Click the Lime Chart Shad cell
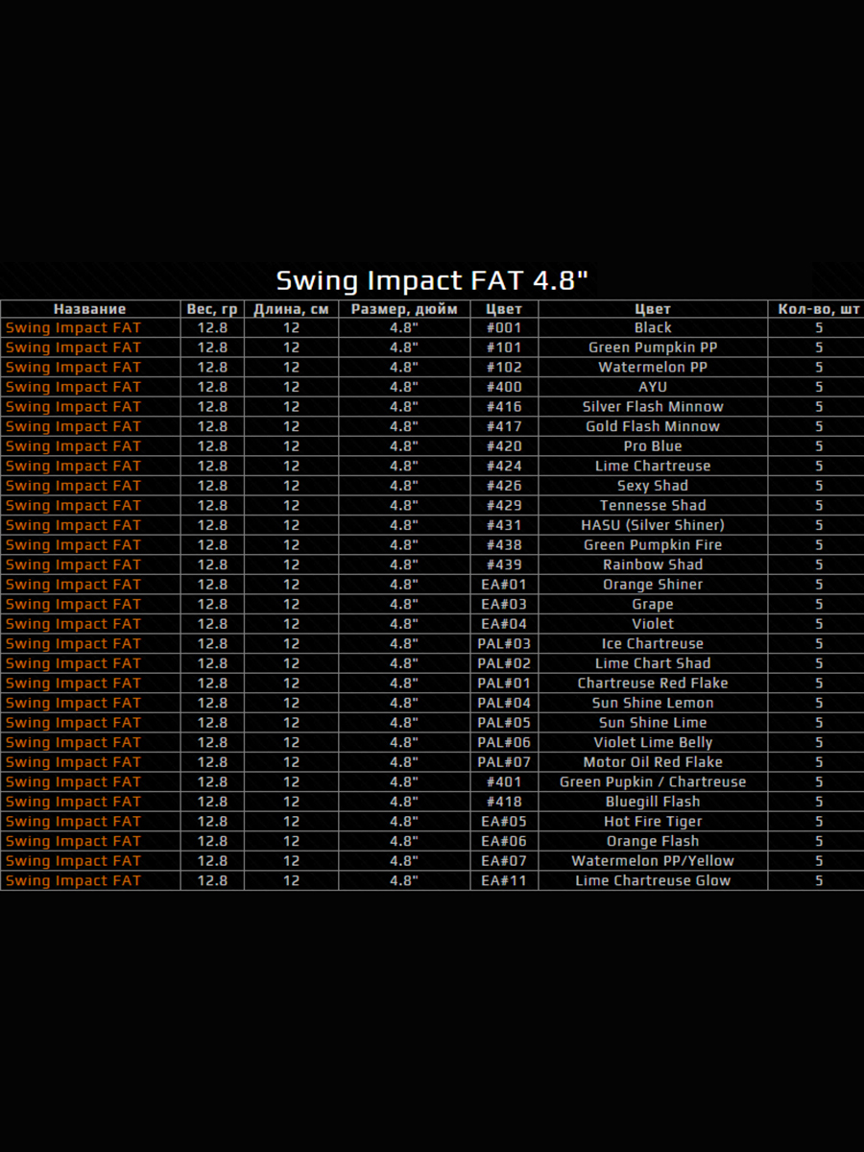 click(653, 663)
